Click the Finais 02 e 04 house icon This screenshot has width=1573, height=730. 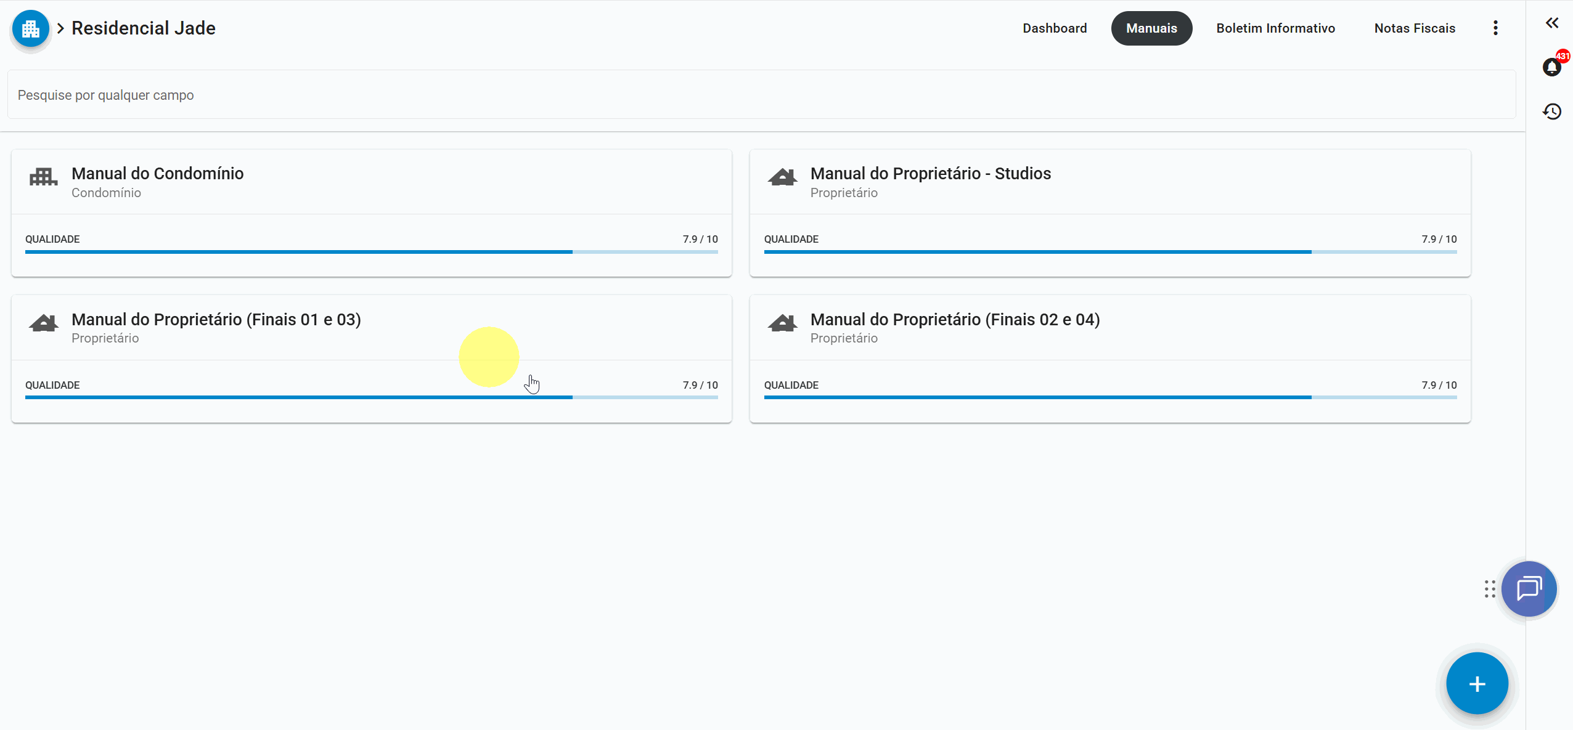coord(782,323)
